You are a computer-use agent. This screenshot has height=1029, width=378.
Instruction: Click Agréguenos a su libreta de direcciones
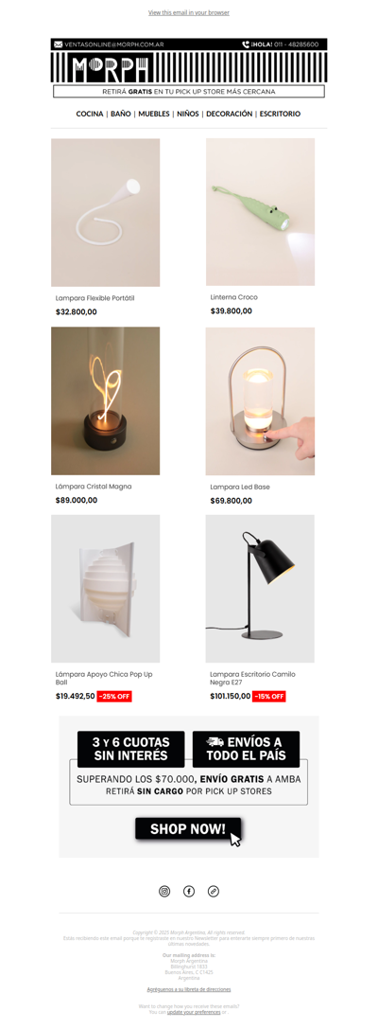[189, 989]
